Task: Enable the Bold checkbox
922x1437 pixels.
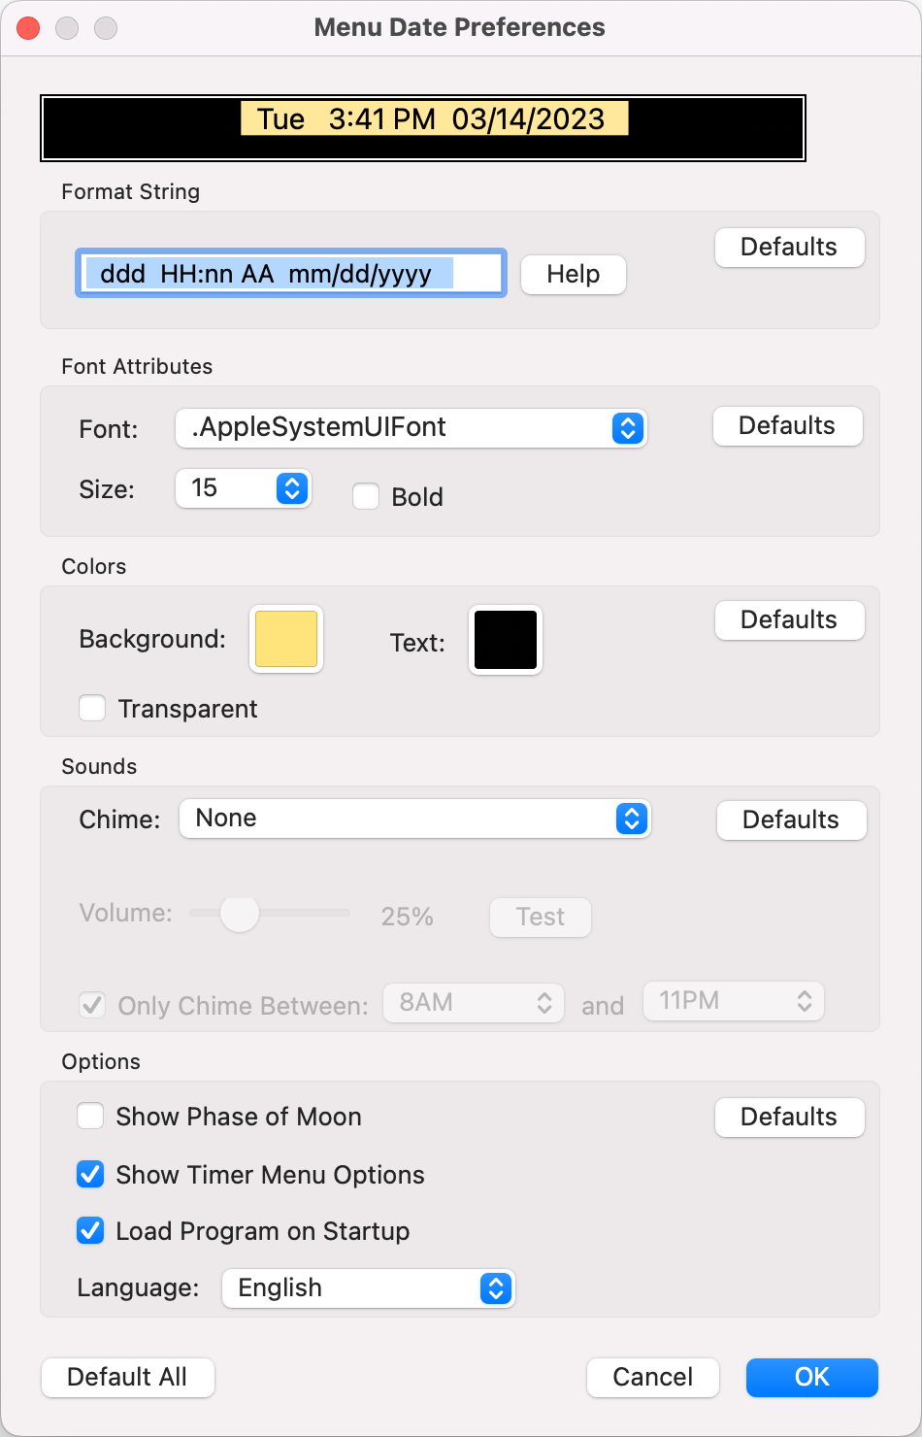Action: 366,497
